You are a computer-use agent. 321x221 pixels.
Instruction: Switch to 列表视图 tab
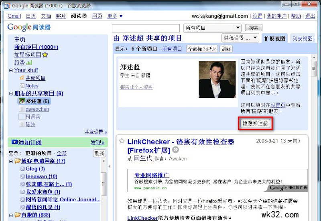(x=303, y=39)
